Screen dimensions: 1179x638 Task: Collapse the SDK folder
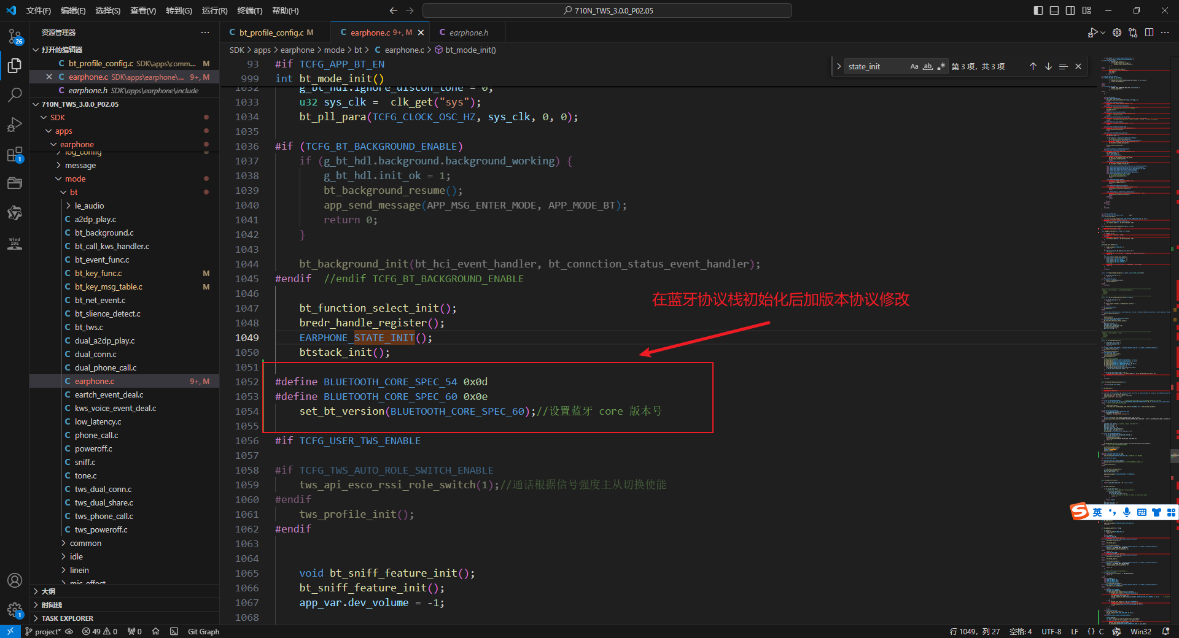[x=44, y=117]
